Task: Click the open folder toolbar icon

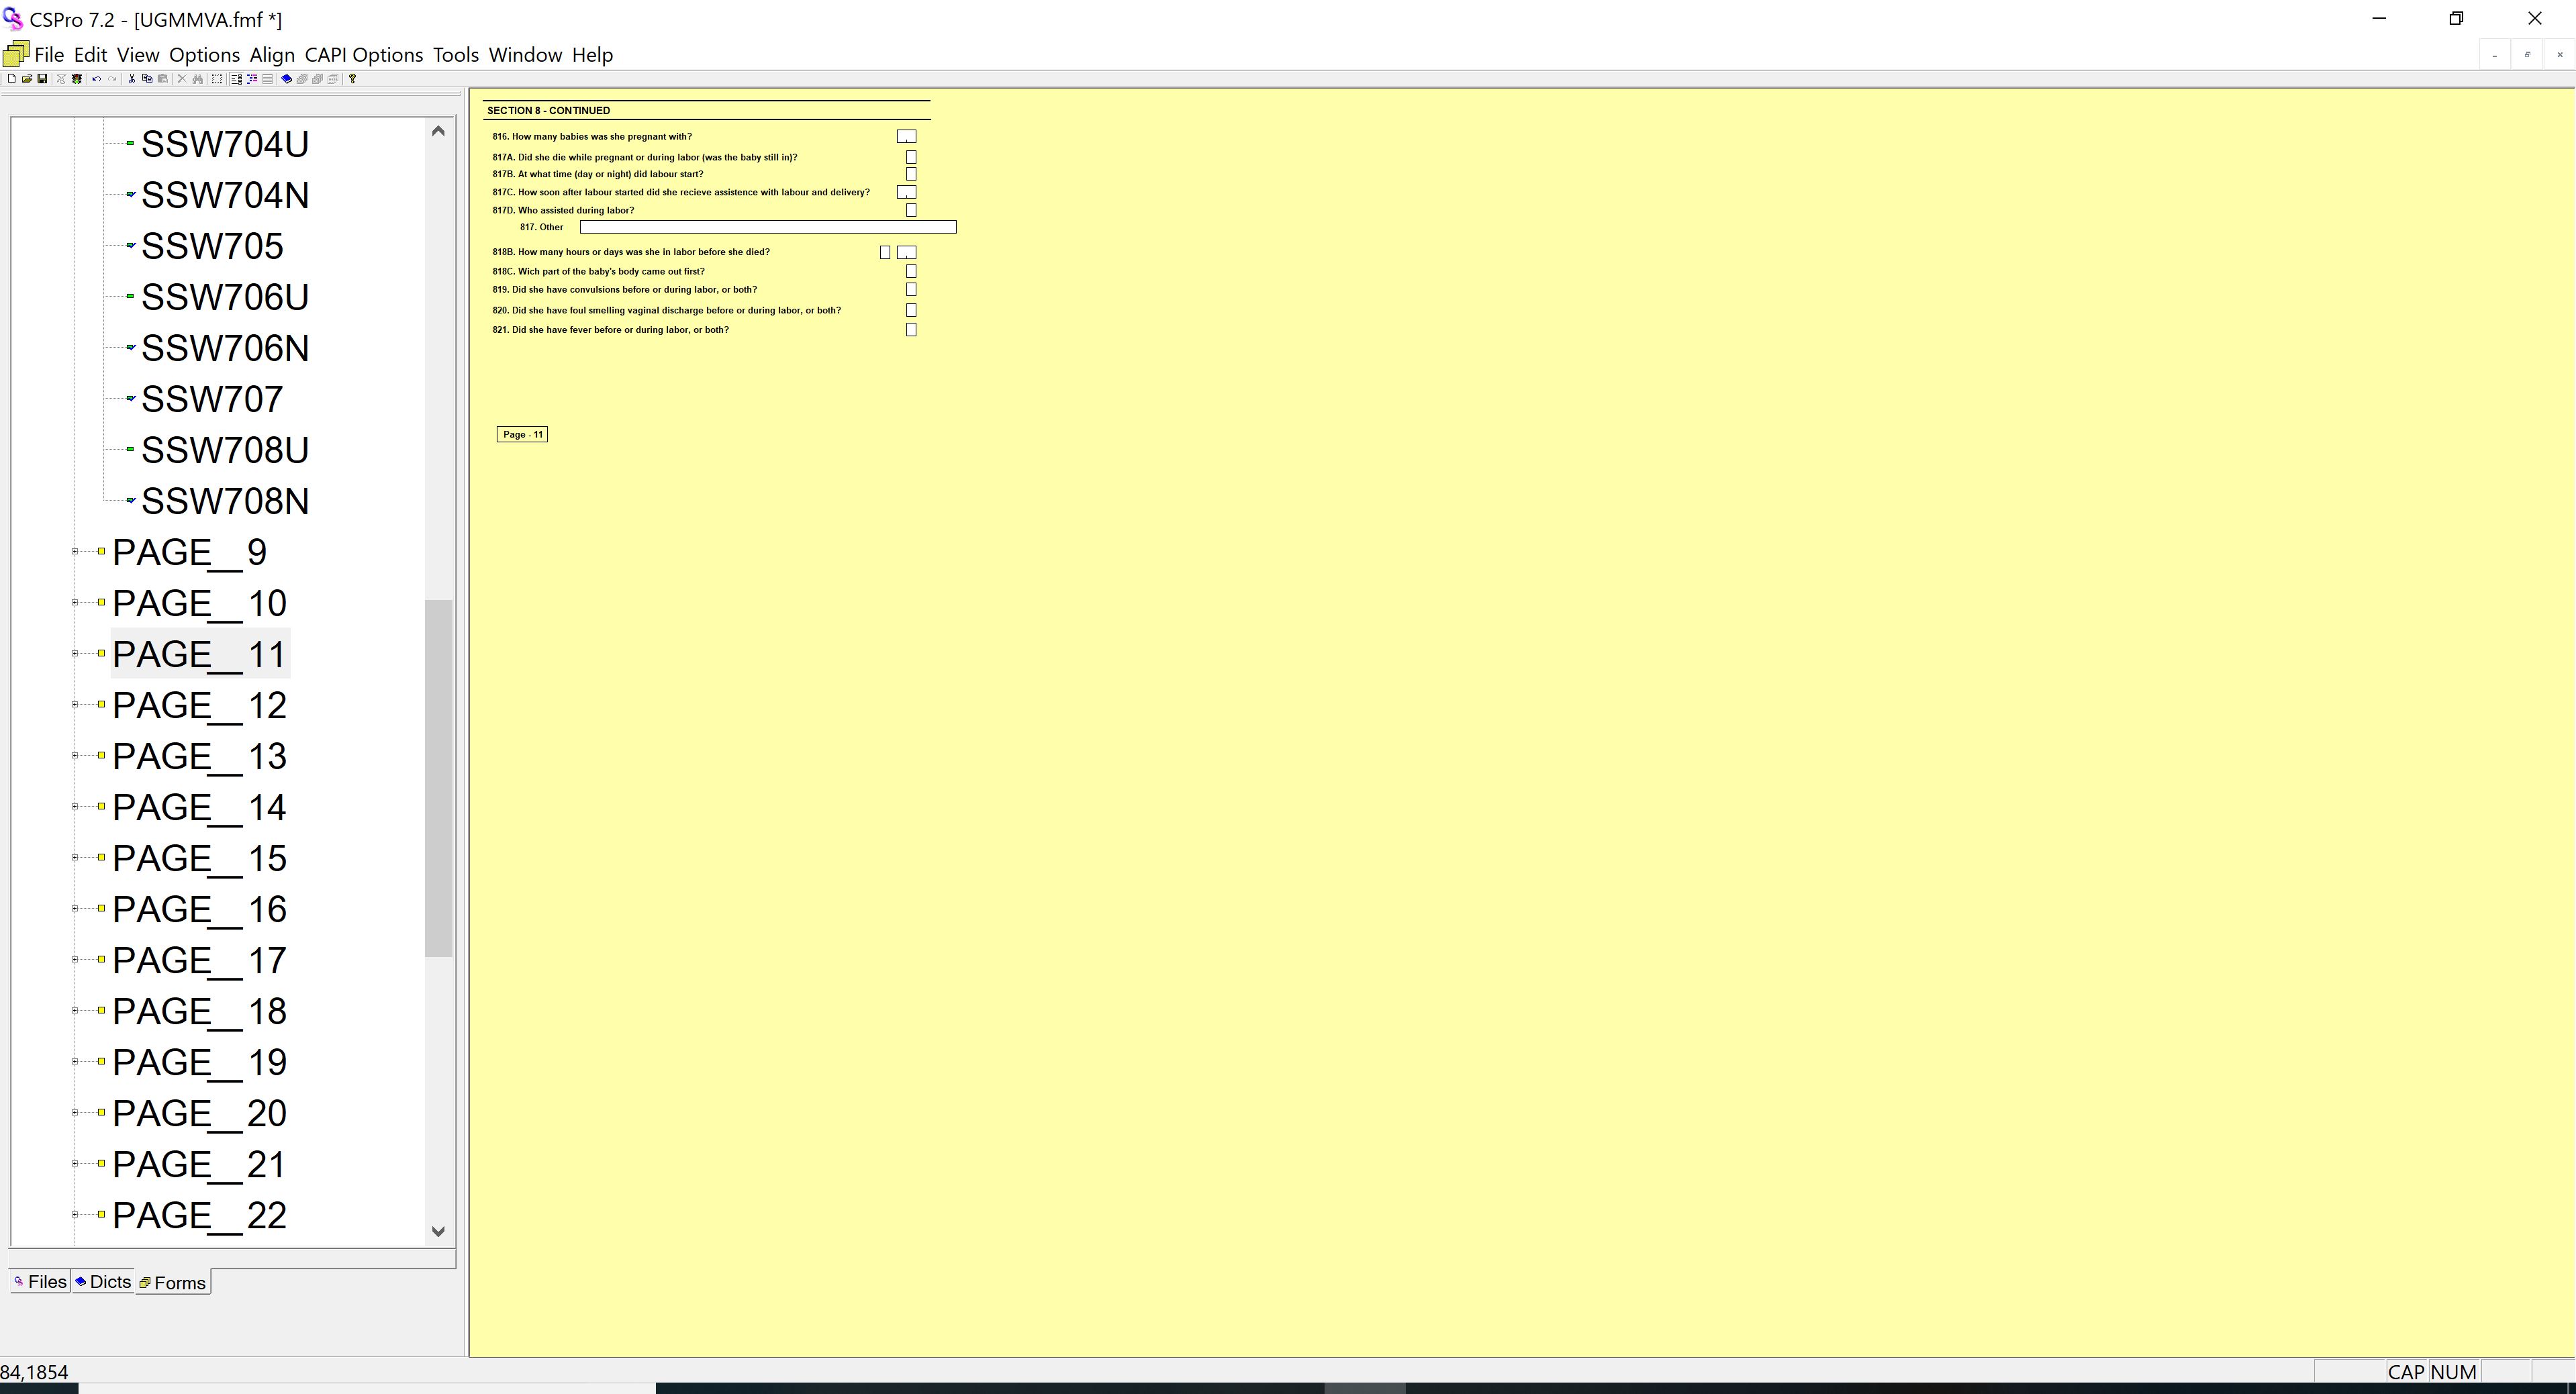Action: click(x=27, y=79)
